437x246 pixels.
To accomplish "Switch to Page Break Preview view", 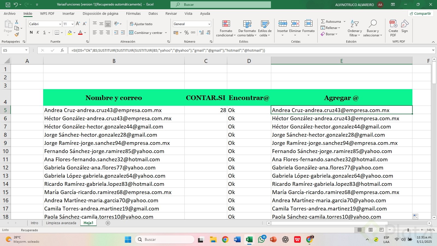I will (x=382, y=230).
